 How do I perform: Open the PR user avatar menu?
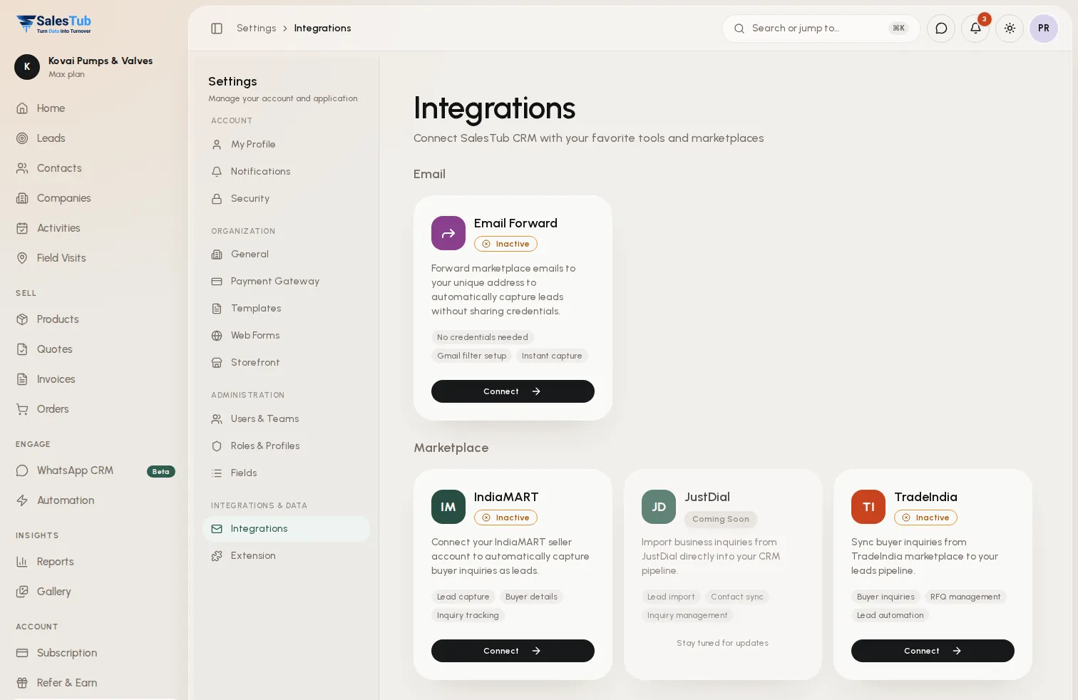point(1044,29)
